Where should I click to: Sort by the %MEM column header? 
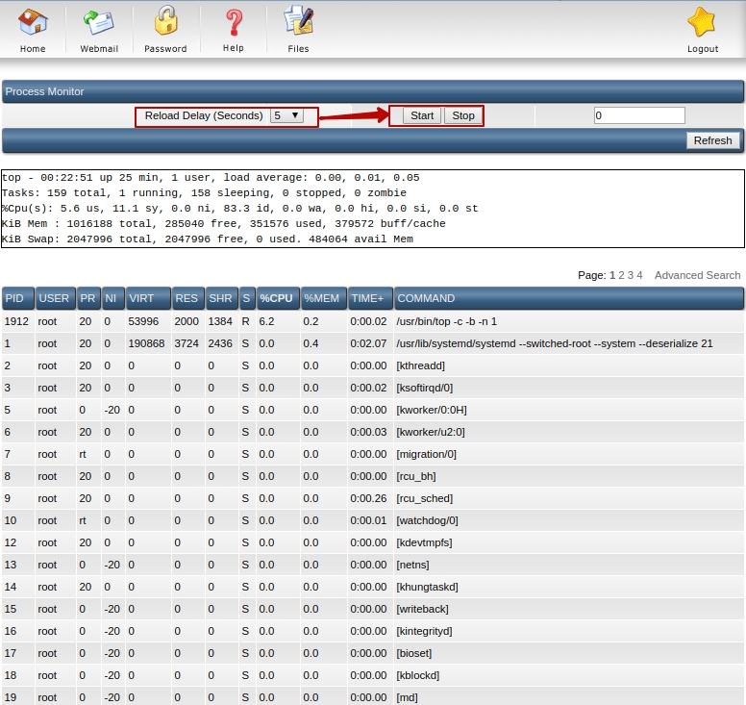pyautogui.click(x=322, y=298)
